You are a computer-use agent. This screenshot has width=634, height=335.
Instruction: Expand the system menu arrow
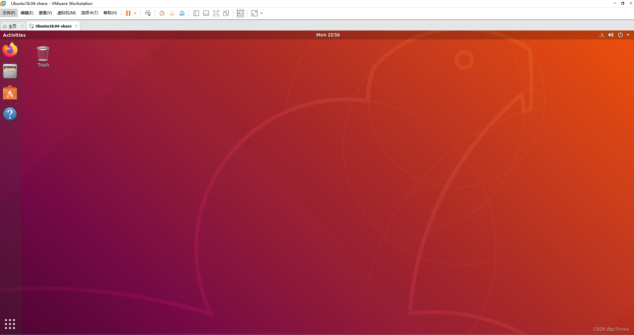(x=628, y=35)
